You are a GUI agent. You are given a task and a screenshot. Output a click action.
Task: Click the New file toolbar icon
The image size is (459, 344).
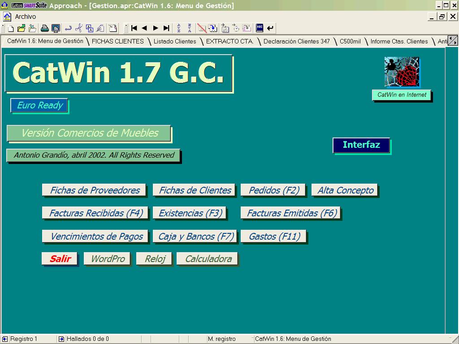point(10,28)
